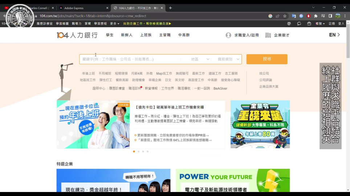Image resolution: width=350 pixels, height=196 pixels.
Task: Click 學習精靈 in top bar
Action: (62, 24)
